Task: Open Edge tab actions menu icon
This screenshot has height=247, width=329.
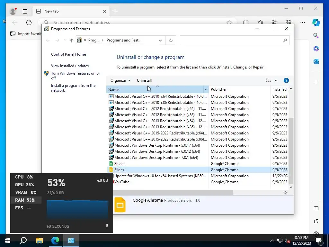Action: point(25,11)
